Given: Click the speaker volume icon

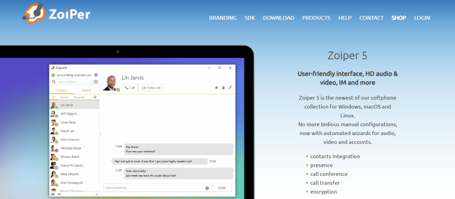Looking at the screenshot, I should point(60,194).
